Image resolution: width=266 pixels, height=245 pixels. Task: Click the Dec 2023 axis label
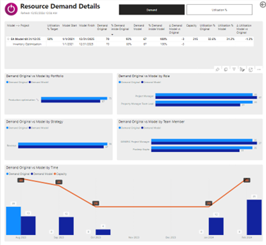(x=171, y=238)
